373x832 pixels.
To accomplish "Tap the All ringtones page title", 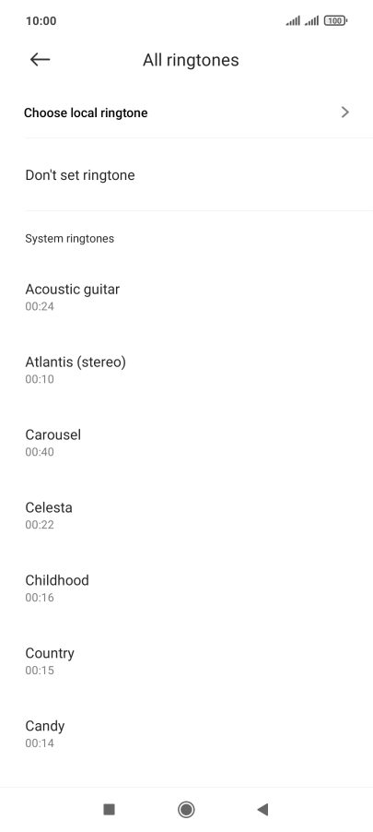I will (x=191, y=60).
